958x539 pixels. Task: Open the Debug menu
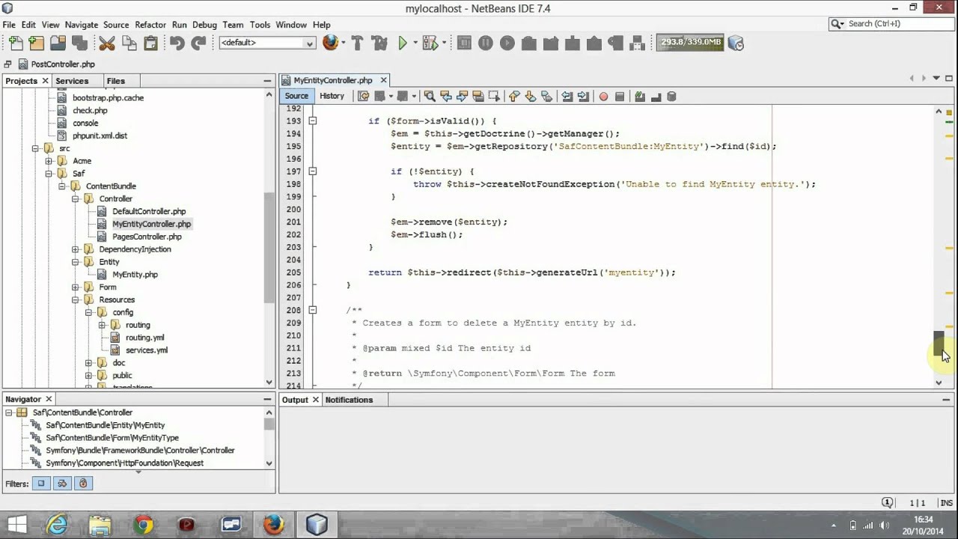204,25
